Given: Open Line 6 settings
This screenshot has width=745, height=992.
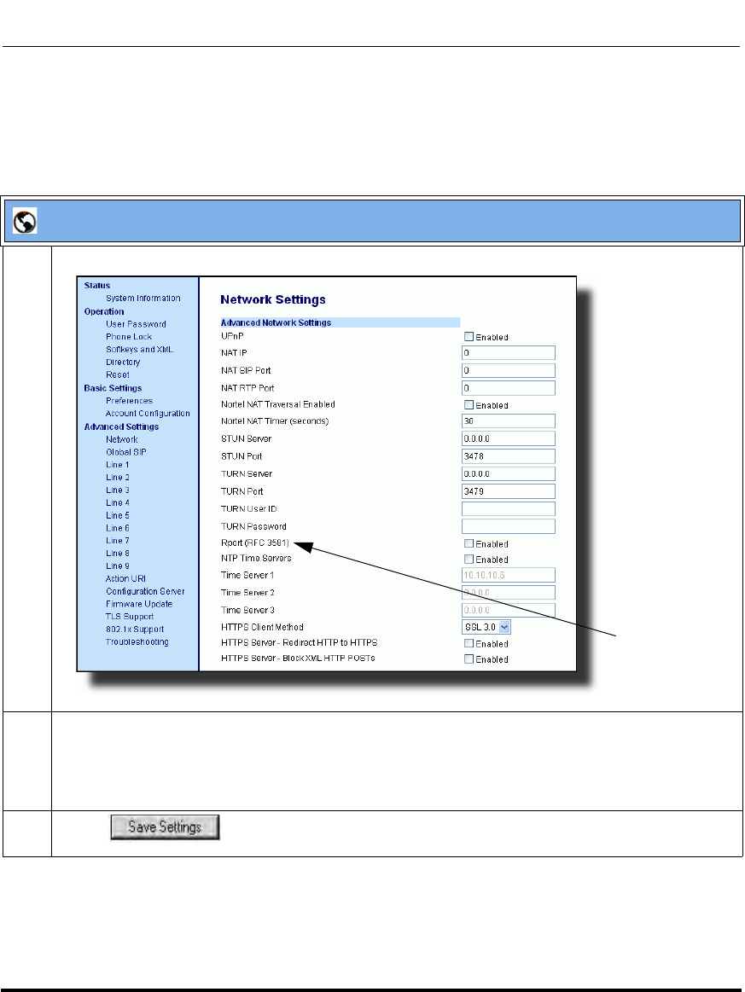Looking at the screenshot, I should pos(117,528).
